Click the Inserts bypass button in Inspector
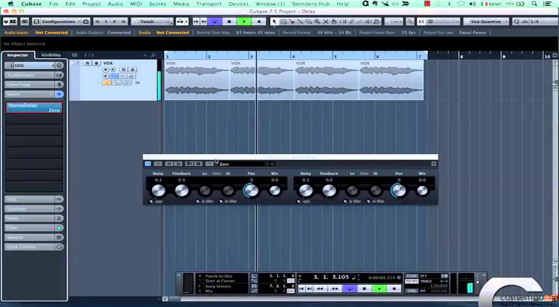The height and width of the screenshot is (307, 559). (59, 94)
